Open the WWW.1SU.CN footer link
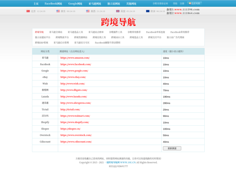This screenshot has width=236, height=182. click(x=128, y=162)
